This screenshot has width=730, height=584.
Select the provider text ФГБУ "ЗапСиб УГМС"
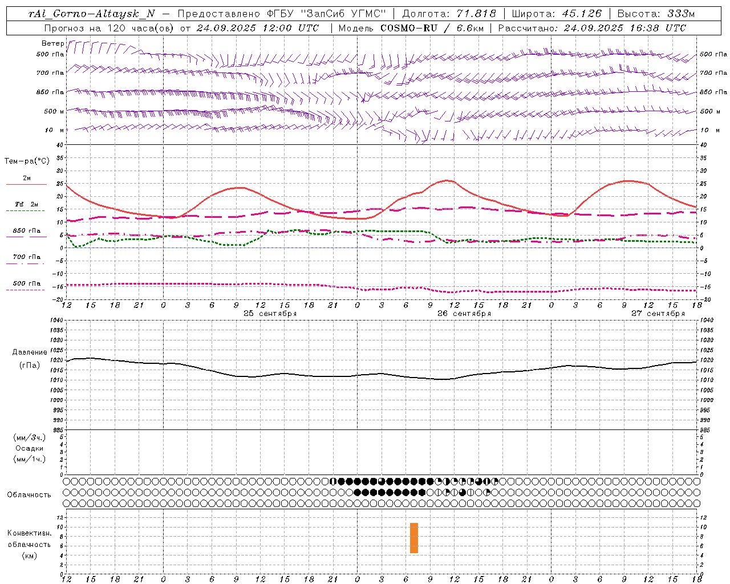click(x=326, y=14)
